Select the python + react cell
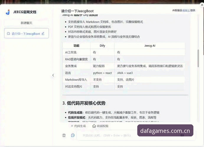This screenshot has width=204, height=147. pos(102,73)
